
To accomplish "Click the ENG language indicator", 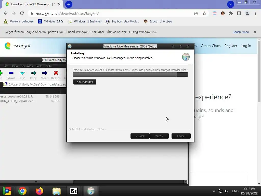I will click(x=235, y=191).
